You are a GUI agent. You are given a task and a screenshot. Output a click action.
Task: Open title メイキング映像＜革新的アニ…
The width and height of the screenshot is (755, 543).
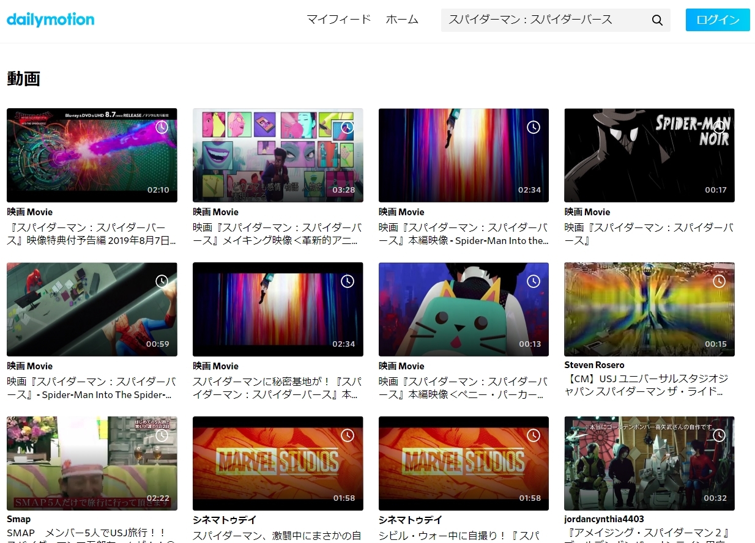pos(277,234)
